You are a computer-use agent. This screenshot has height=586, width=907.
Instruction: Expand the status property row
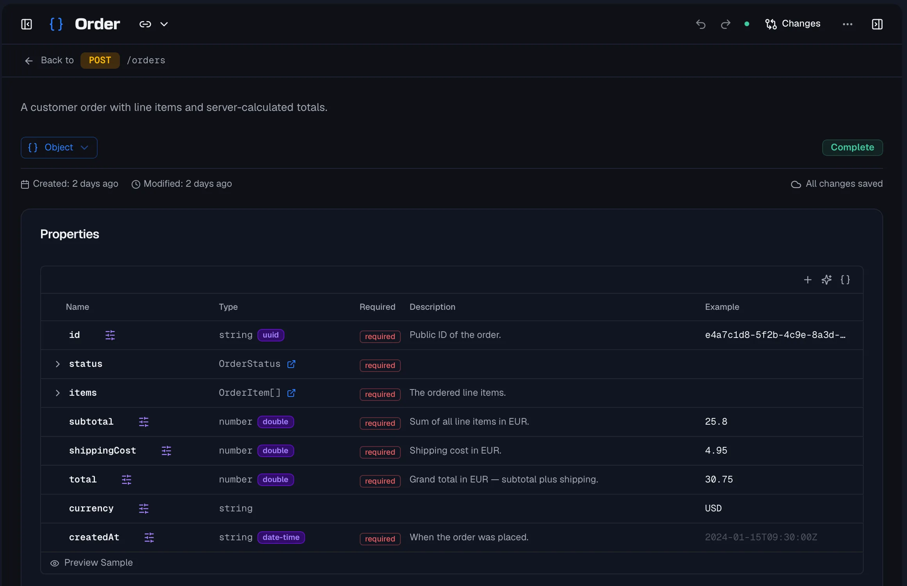tap(57, 364)
